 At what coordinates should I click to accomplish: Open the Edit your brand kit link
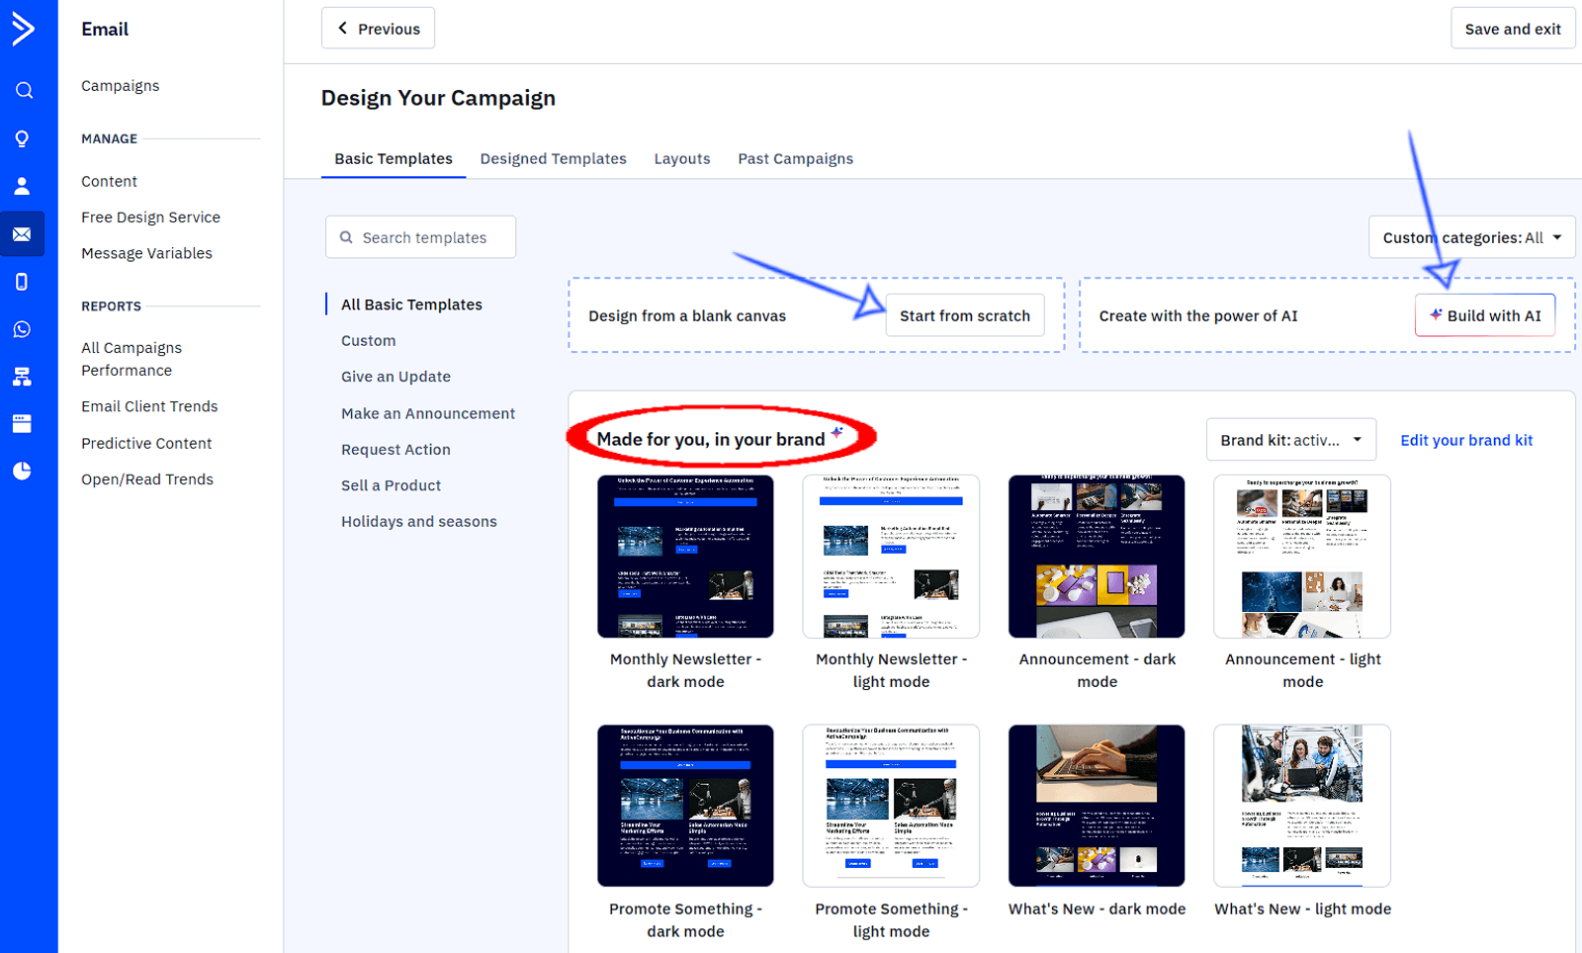pos(1466,440)
